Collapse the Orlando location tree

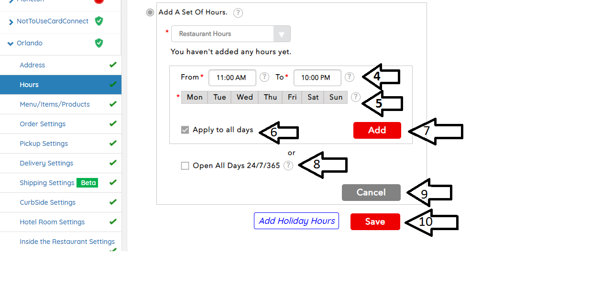tap(11, 44)
